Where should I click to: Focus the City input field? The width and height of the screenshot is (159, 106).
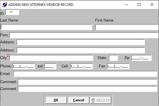[51, 58]
